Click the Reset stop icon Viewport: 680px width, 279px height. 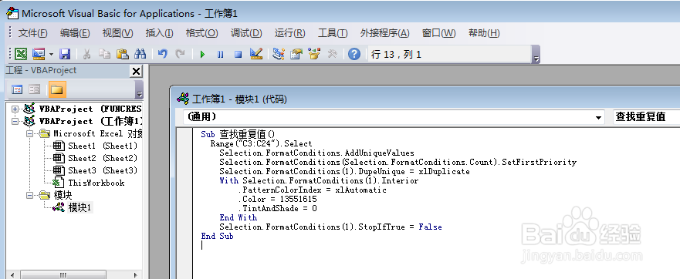238,54
